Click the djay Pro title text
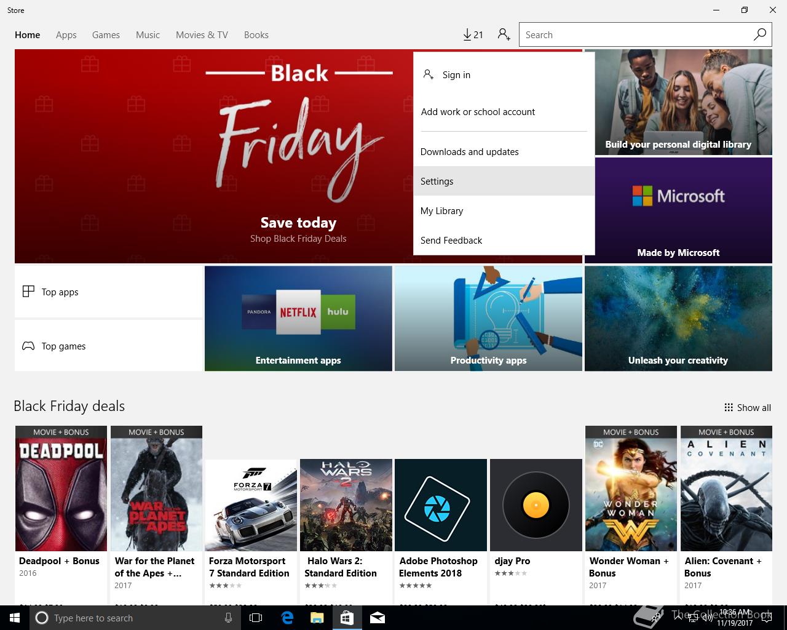The height and width of the screenshot is (630, 787). click(x=512, y=561)
